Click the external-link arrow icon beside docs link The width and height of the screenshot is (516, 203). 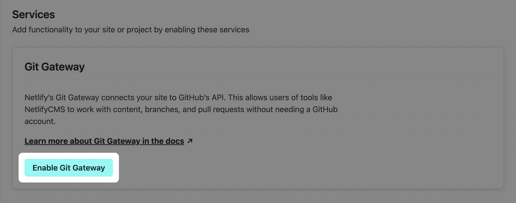pyautogui.click(x=190, y=141)
